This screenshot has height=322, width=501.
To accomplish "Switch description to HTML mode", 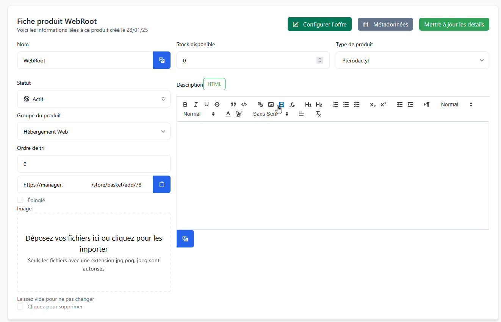I will pyautogui.click(x=214, y=84).
